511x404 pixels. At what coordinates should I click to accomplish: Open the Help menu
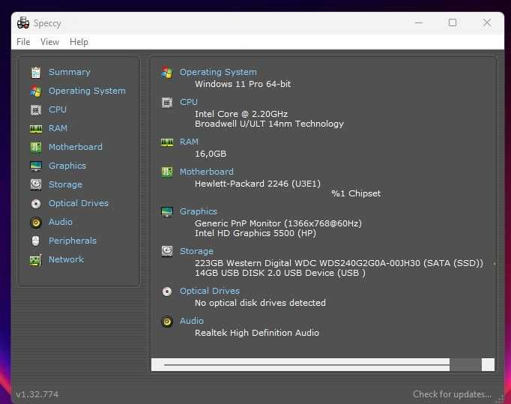tap(79, 42)
